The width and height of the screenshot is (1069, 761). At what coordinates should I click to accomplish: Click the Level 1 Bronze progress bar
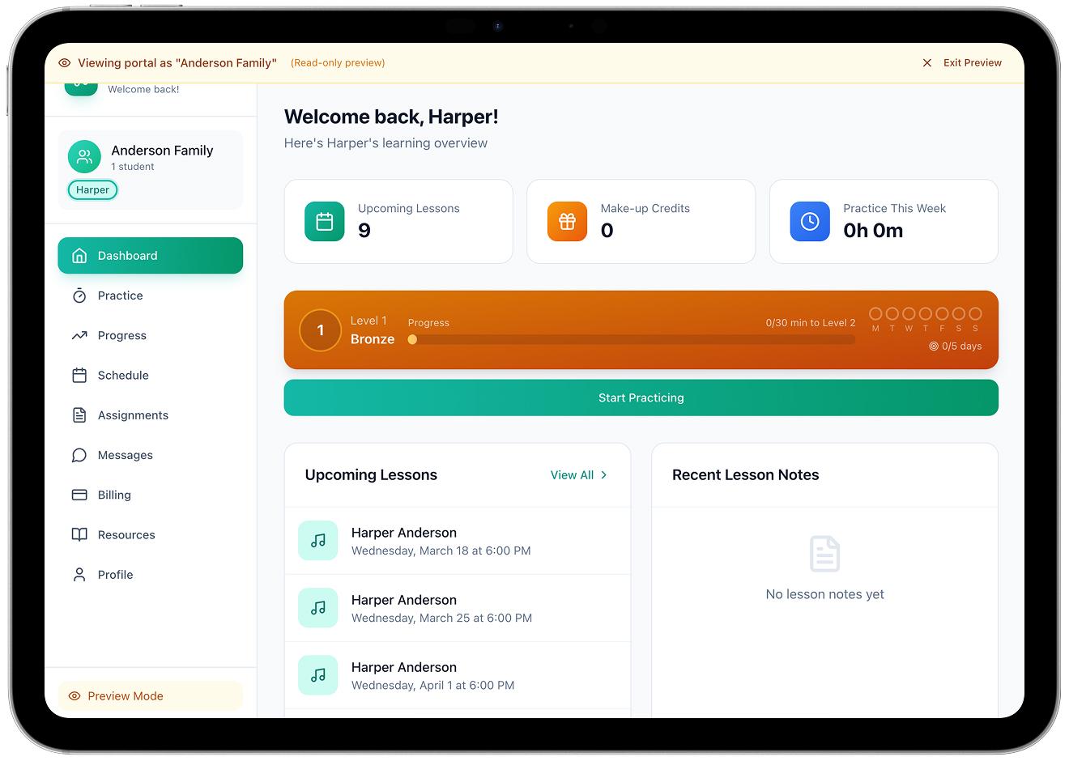coord(632,339)
